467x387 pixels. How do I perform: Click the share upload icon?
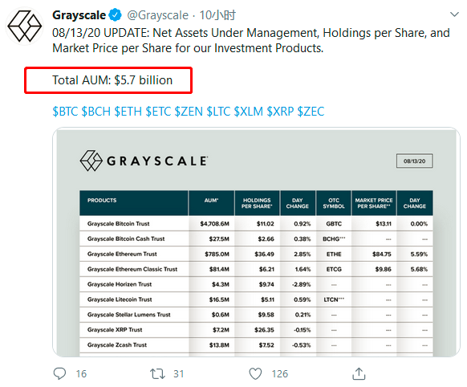tap(359, 373)
